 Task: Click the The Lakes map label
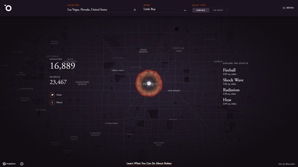pos(41,110)
